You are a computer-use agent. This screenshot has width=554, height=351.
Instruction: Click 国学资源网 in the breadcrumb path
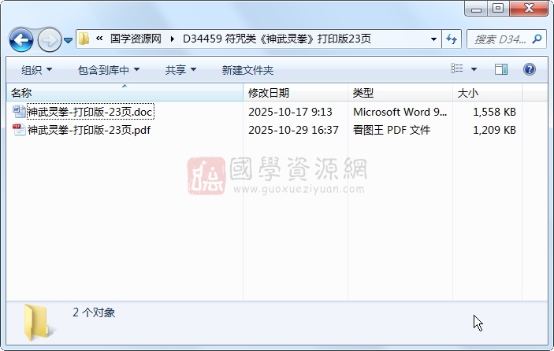click(136, 39)
